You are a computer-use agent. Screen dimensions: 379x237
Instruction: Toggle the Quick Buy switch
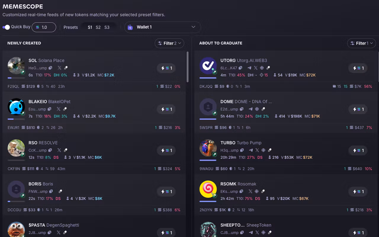[x=6, y=27]
